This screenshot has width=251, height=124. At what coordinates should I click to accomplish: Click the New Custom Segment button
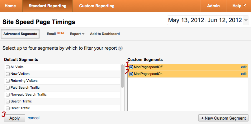point(223,118)
